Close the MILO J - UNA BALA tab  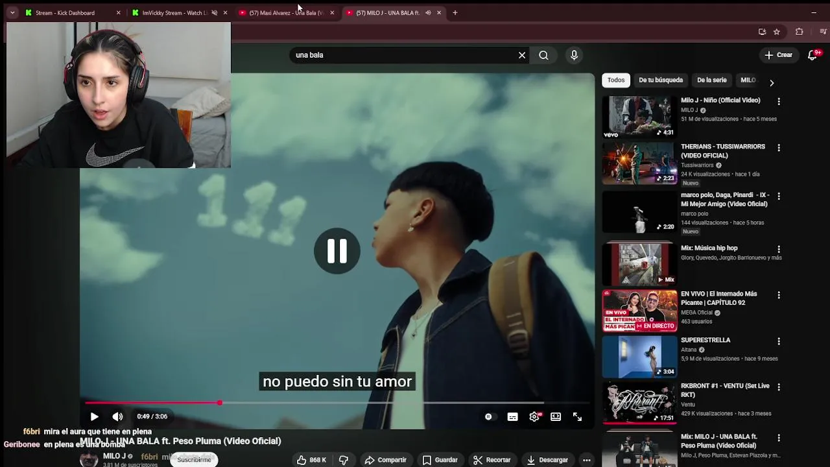439,12
